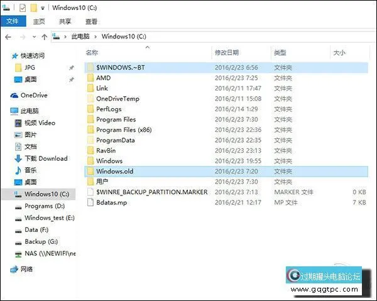Click MARKER 文件 type cell

coord(293,192)
